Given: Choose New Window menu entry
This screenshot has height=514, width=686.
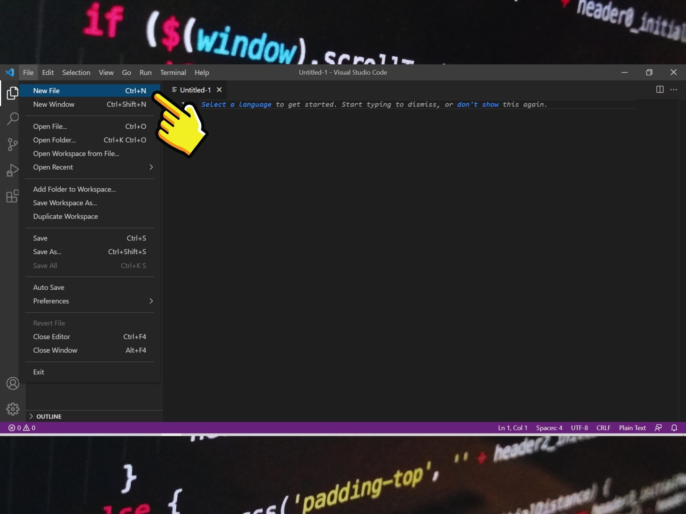Looking at the screenshot, I should pos(90,104).
